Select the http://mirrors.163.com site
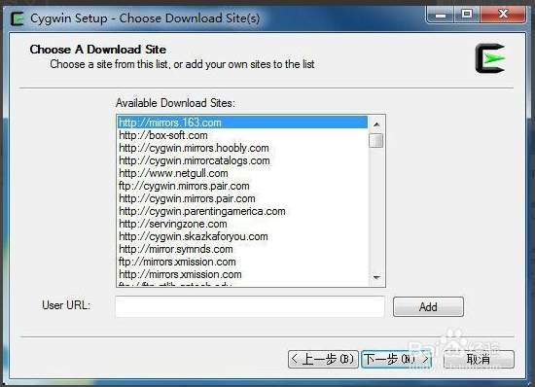 point(242,123)
